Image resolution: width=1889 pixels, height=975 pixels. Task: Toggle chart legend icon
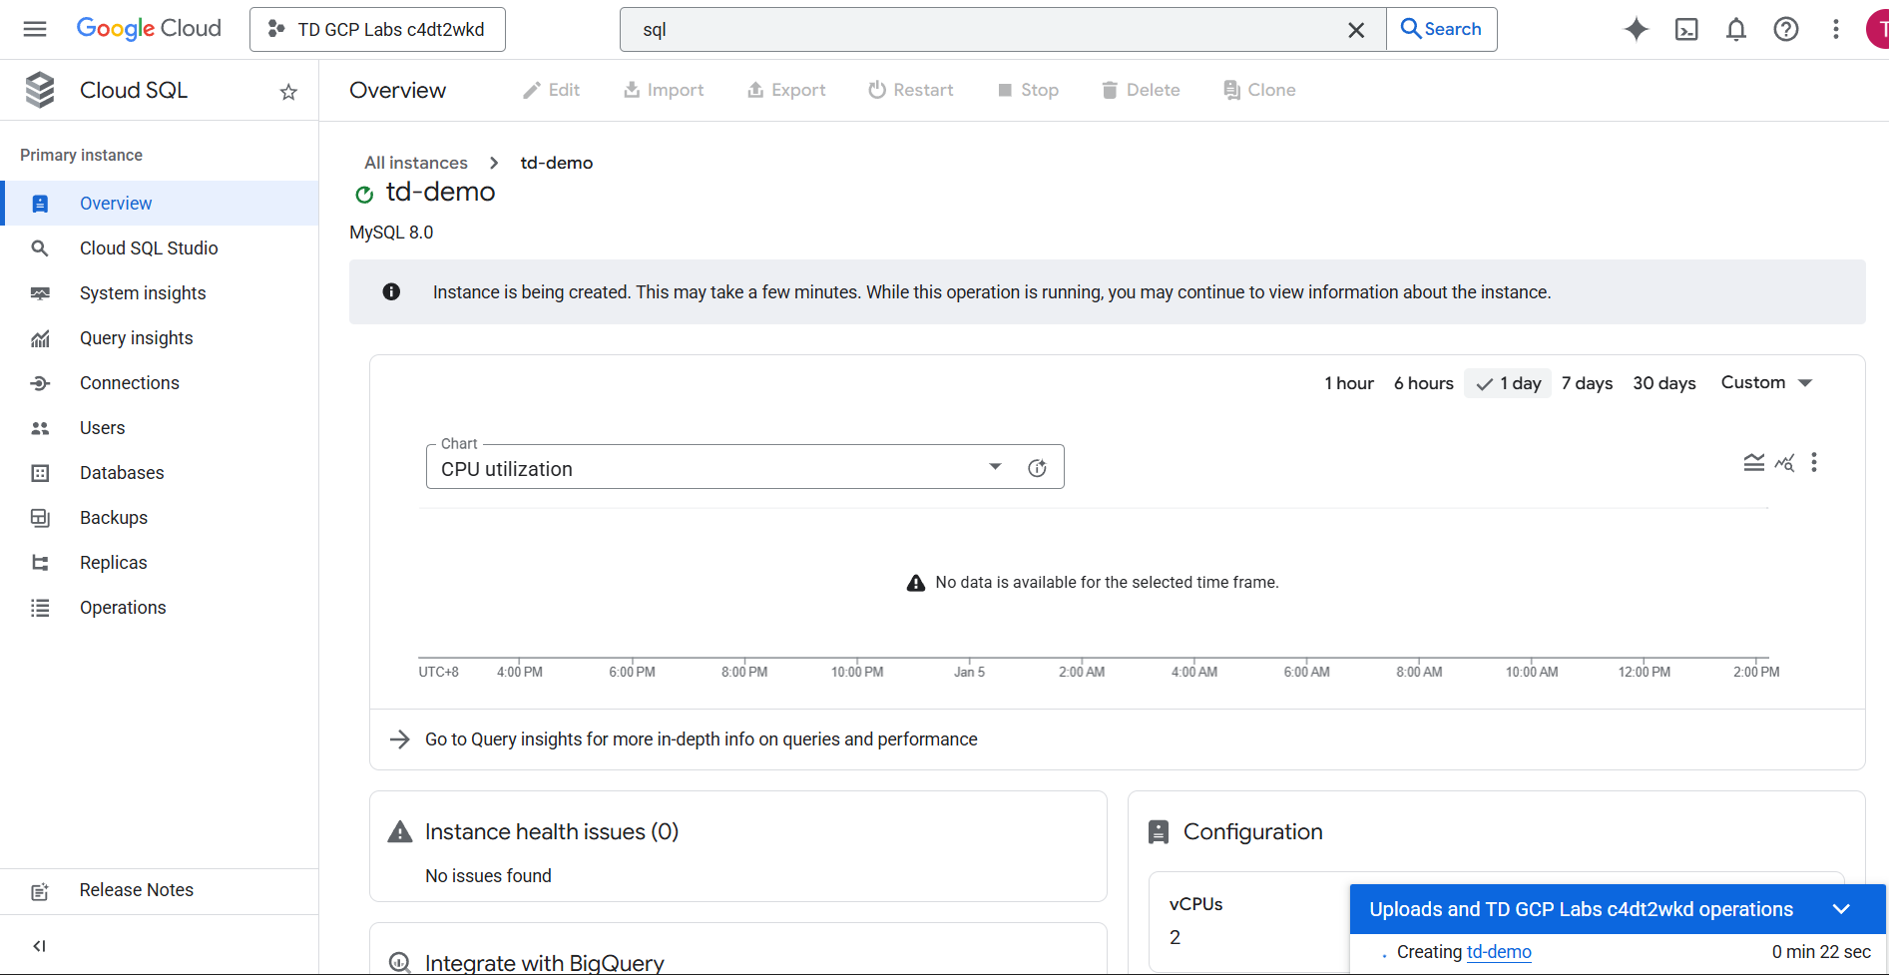pos(1753,463)
